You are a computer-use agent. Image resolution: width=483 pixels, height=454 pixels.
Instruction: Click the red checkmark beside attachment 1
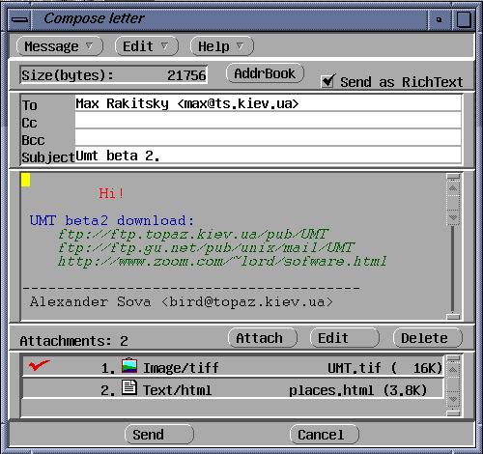pos(39,365)
